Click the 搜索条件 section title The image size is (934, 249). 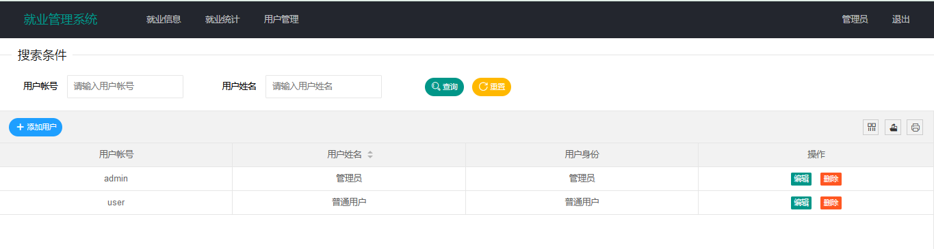tap(42, 55)
